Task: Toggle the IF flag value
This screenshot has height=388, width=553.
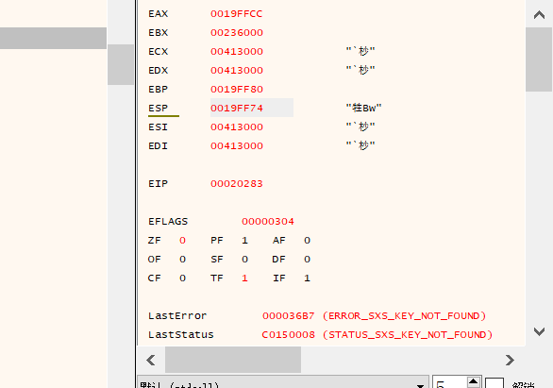Action: pyautogui.click(x=308, y=278)
